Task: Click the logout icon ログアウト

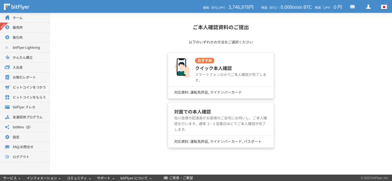Action: pos(7,157)
